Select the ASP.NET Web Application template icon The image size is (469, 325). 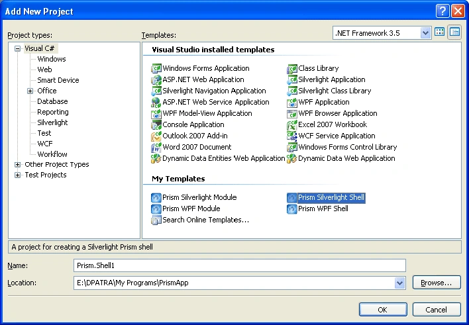click(x=156, y=80)
